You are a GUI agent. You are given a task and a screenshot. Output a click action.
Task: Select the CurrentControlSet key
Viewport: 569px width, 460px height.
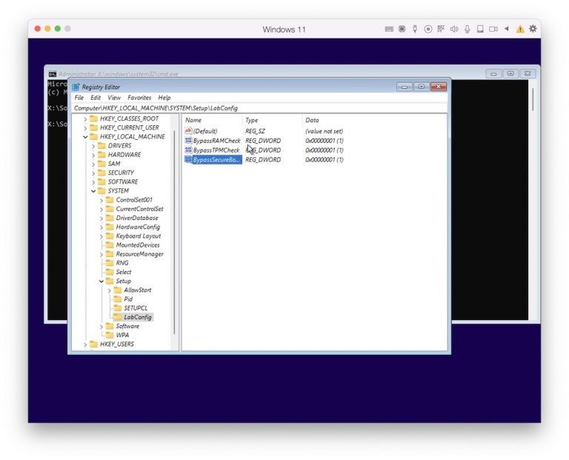pos(139,209)
